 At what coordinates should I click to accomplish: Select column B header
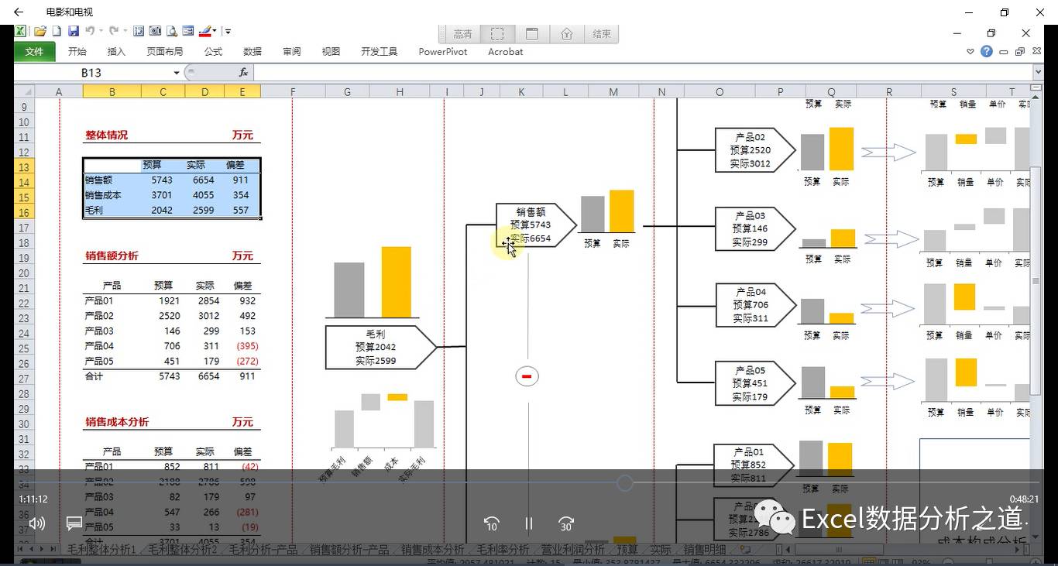click(112, 91)
